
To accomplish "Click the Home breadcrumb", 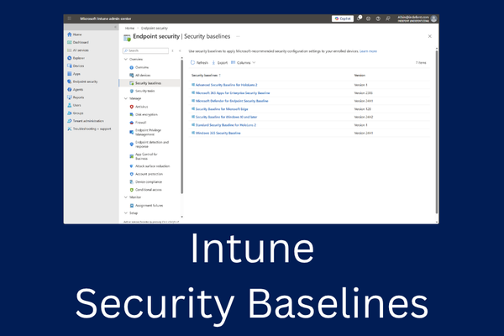I will (x=129, y=29).
